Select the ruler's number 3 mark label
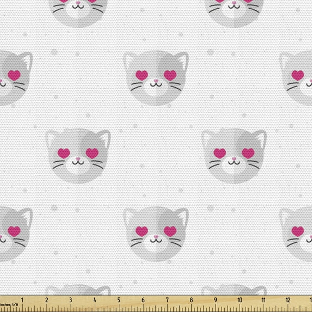 pyautogui.click(x=71, y=300)
